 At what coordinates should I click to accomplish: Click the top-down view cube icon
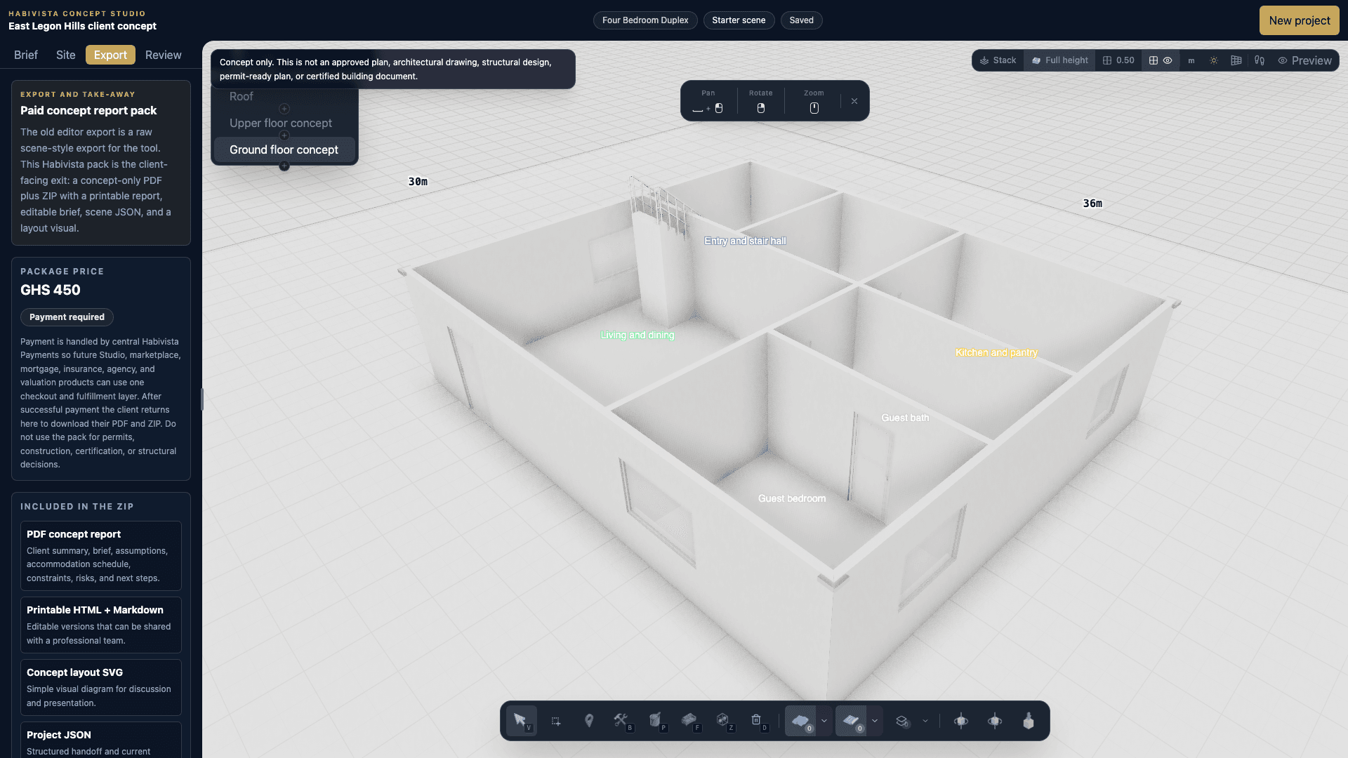click(x=1029, y=721)
